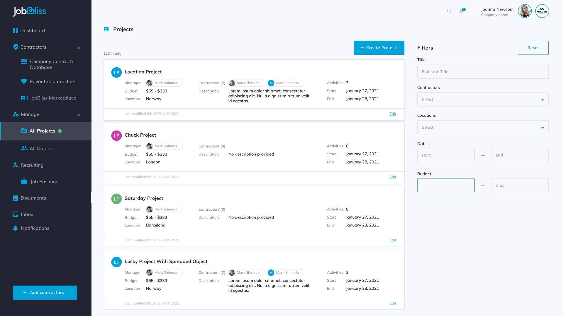This screenshot has width=563, height=316.
Task: Collapse the Contractors sidebar section
Action: (79, 47)
